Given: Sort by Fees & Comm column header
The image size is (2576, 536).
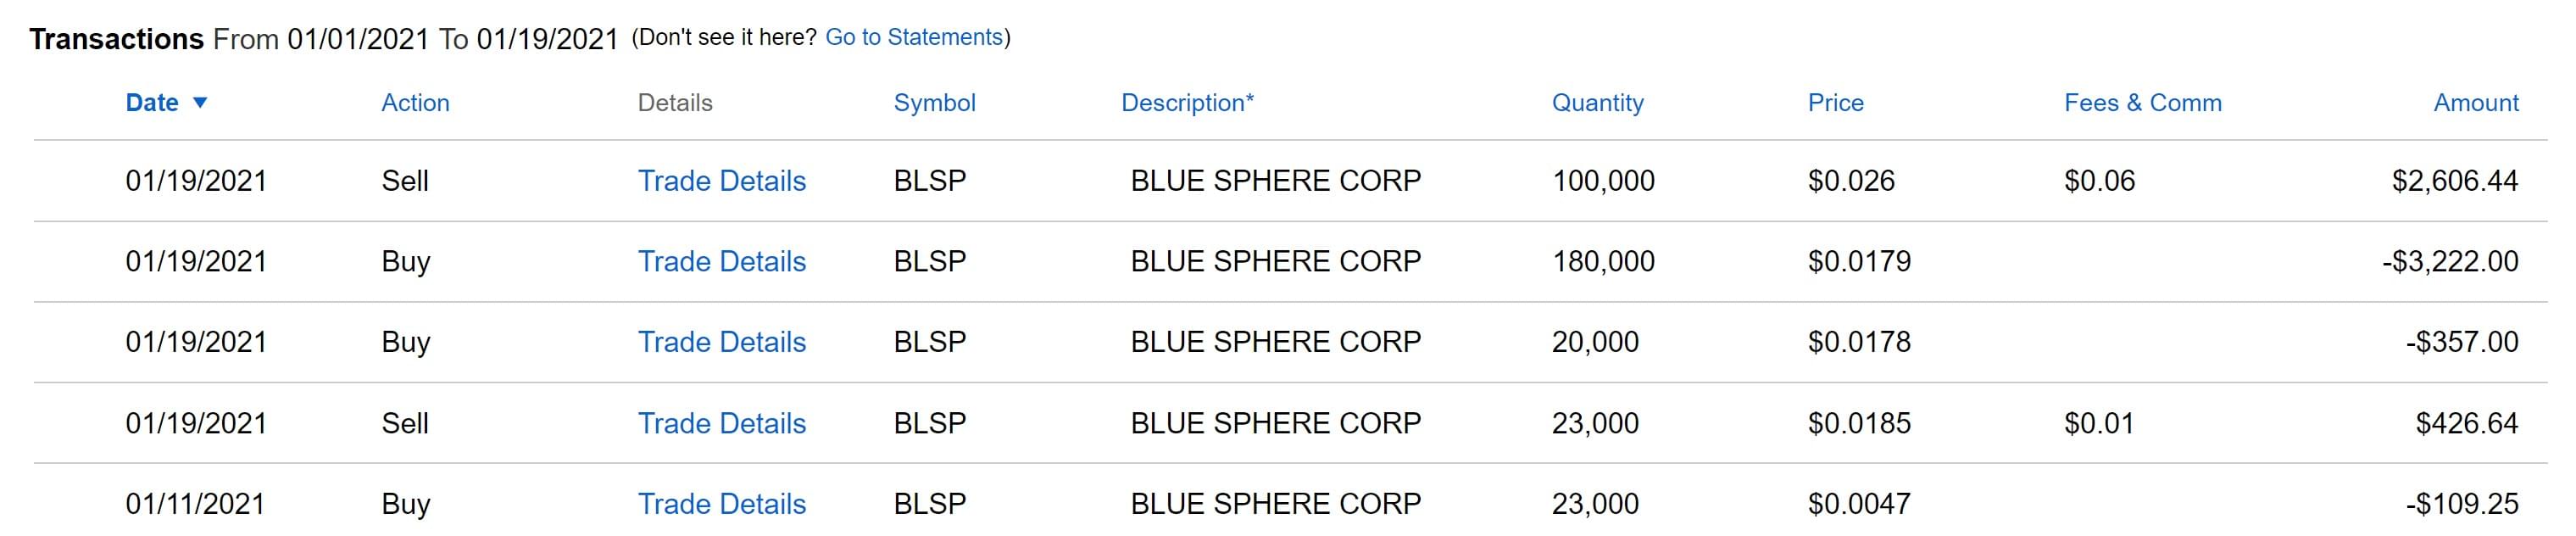Looking at the screenshot, I should point(2142,102).
